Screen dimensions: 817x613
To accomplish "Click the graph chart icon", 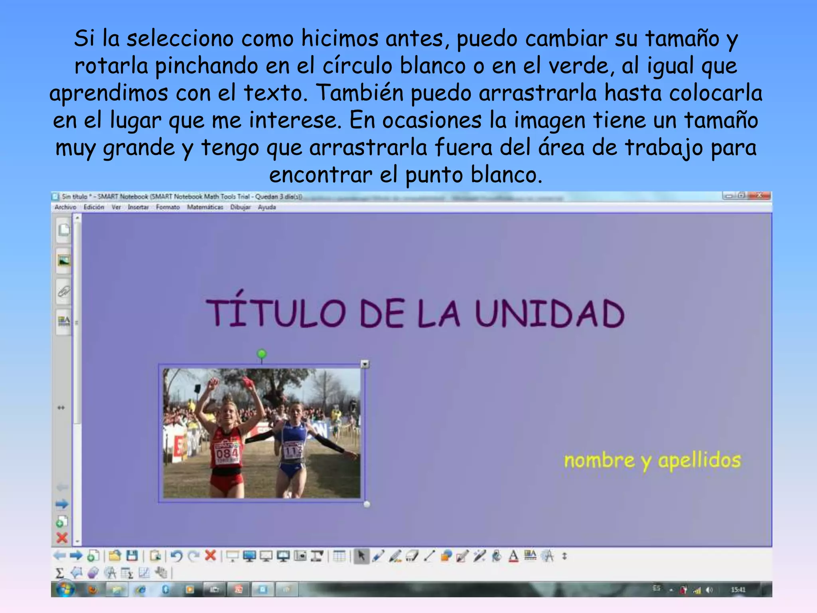I will click(144, 573).
